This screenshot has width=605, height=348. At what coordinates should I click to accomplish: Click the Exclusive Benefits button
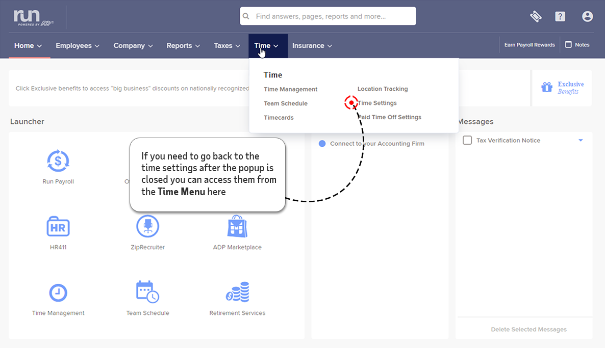click(562, 88)
